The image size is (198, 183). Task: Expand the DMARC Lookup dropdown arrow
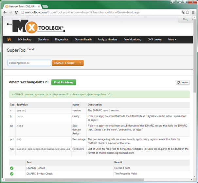(81, 63)
